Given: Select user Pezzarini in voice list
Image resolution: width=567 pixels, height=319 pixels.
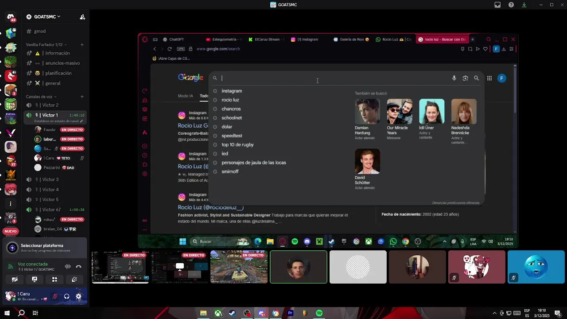Looking at the screenshot, I should (60, 167).
